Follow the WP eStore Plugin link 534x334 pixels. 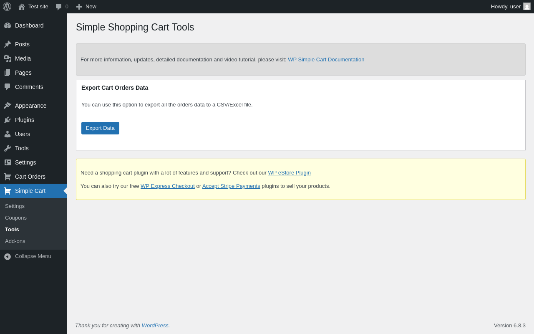click(289, 173)
